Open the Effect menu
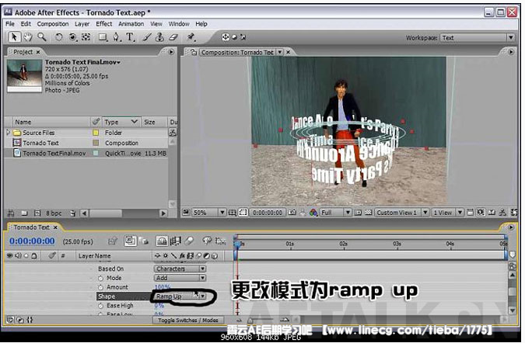This screenshot has width=525, height=343. click(x=103, y=24)
